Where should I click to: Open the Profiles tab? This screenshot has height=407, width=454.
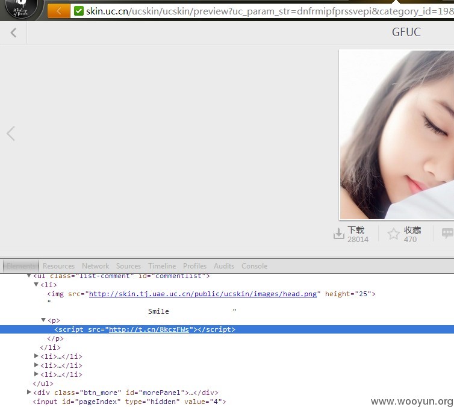point(194,266)
